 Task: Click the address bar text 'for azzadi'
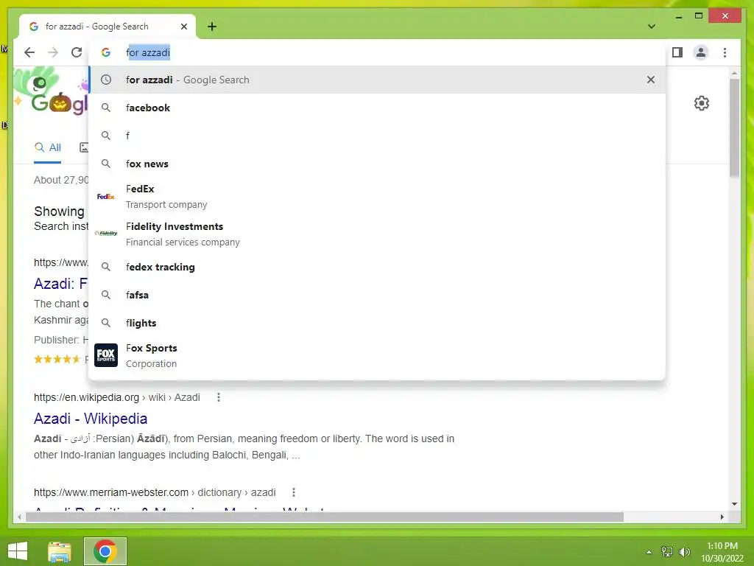point(148,52)
